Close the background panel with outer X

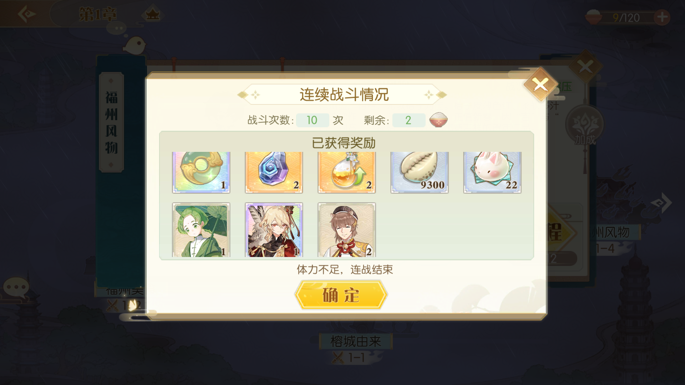pyautogui.click(x=585, y=67)
